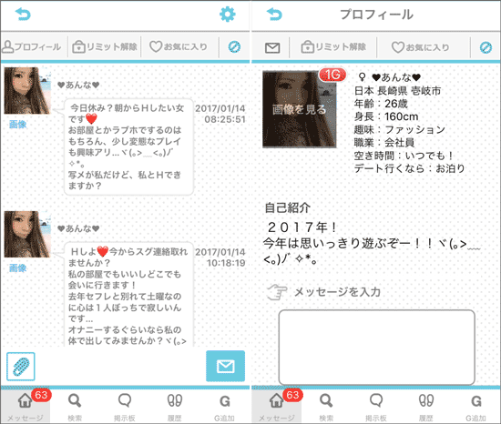Tap the back arrow on chat screen
The height and width of the screenshot is (424, 501).
pos(23,14)
